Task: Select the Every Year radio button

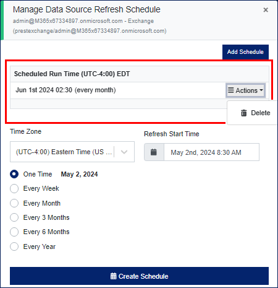Action: tap(14, 247)
